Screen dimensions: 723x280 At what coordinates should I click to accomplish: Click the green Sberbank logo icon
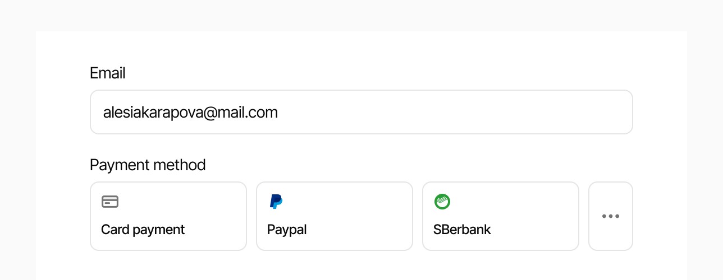click(x=442, y=202)
